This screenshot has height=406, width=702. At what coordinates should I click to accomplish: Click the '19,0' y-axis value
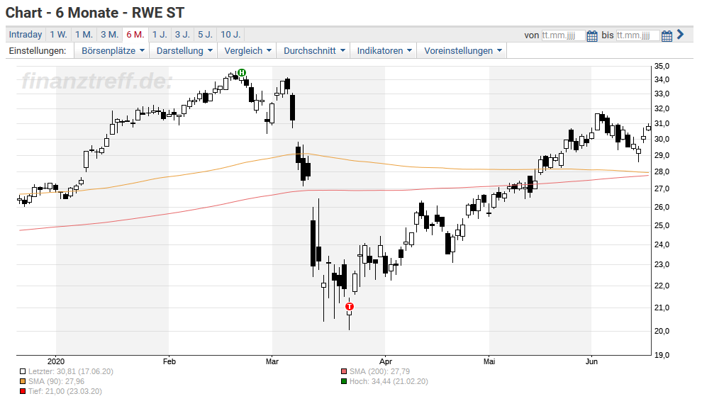click(662, 355)
